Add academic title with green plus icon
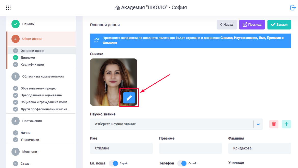Viewport: 298px width, 168px height. (x=286, y=124)
